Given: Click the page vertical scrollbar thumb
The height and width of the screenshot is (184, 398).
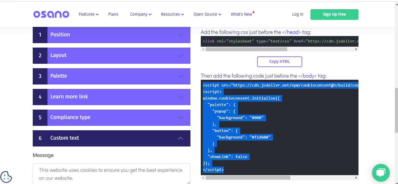Looking at the screenshot, I should coord(396,110).
